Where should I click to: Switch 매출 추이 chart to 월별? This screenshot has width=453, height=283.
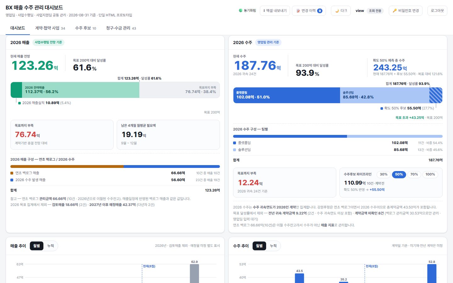tap(36, 246)
